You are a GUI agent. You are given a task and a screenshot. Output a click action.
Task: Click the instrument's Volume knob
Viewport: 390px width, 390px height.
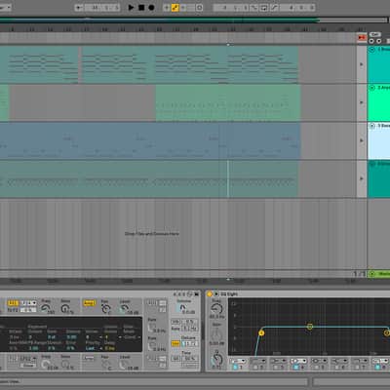(183, 307)
